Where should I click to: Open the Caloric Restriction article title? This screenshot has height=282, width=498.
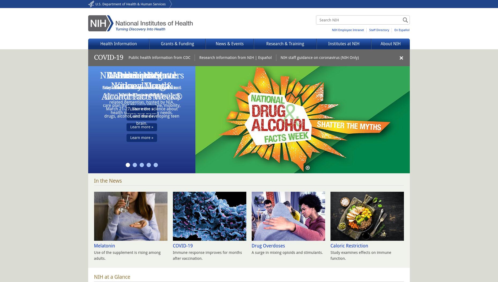pyautogui.click(x=349, y=246)
